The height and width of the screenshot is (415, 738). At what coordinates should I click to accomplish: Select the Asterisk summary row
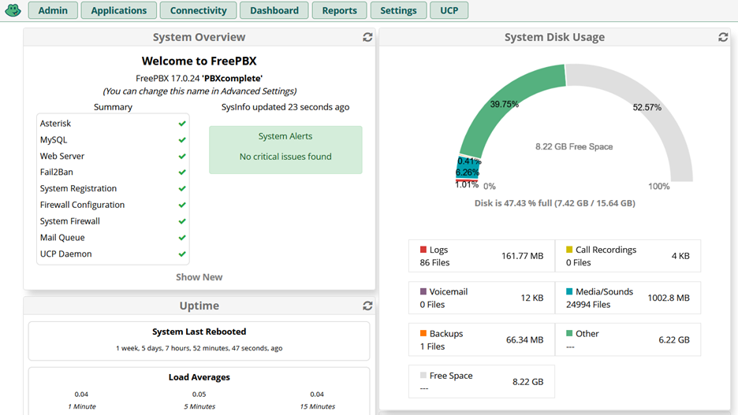113,124
